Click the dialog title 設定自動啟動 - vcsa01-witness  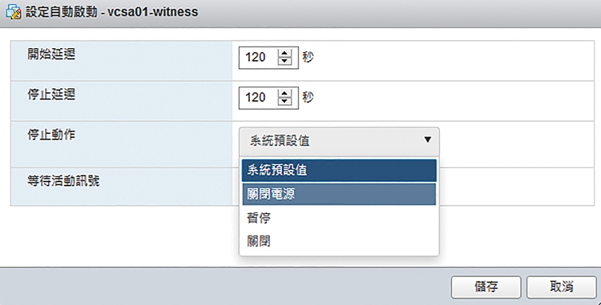click(112, 12)
